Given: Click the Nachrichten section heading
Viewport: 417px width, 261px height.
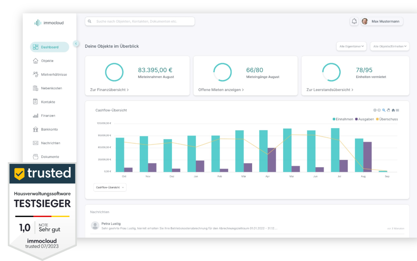Looking at the screenshot, I should (100, 212).
